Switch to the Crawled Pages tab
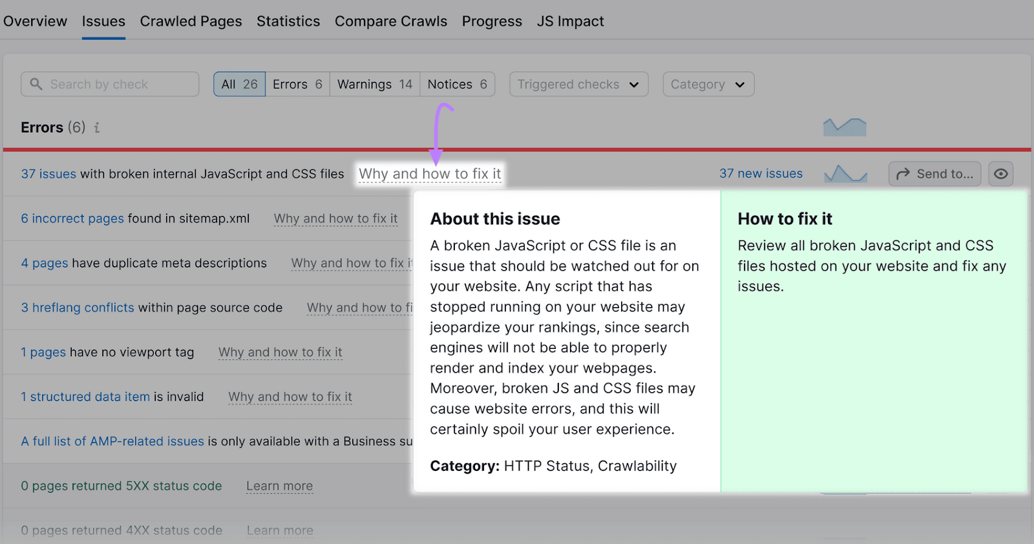Viewport: 1034px width, 544px height. 191,21
